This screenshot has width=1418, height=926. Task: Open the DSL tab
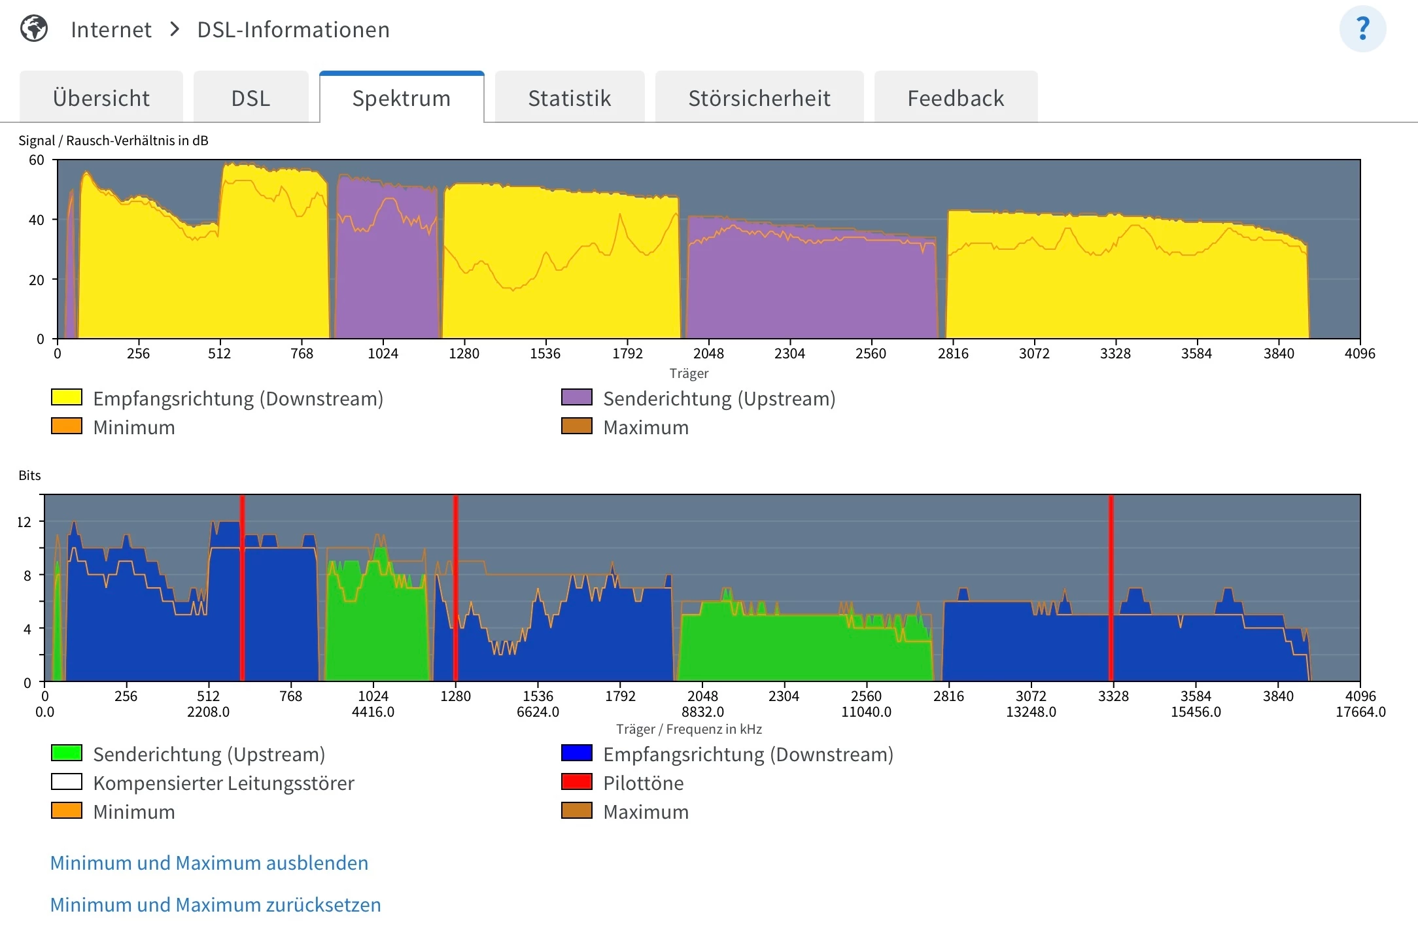[x=251, y=98]
